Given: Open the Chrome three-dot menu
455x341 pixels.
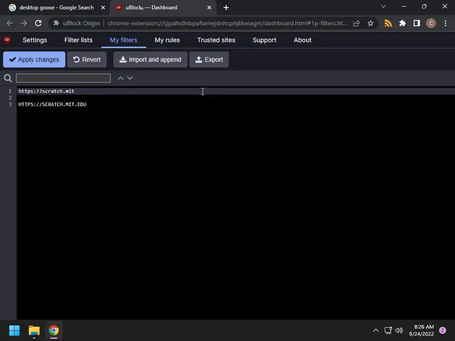Looking at the screenshot, I should [445, 23].
